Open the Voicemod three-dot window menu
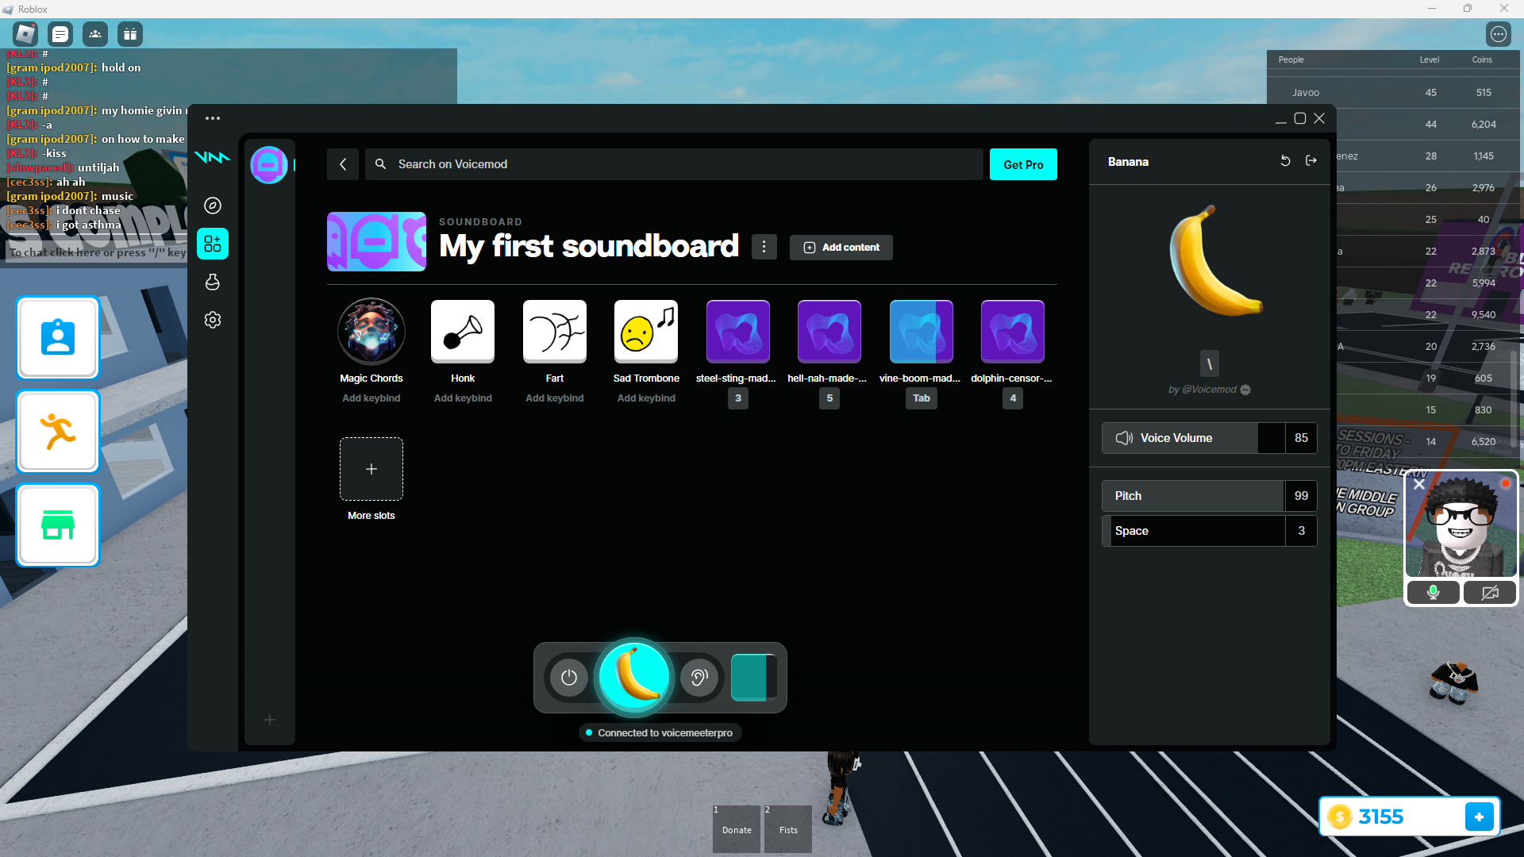The width and height of the screenshot is (1524, 857). [x=213, y=118]
